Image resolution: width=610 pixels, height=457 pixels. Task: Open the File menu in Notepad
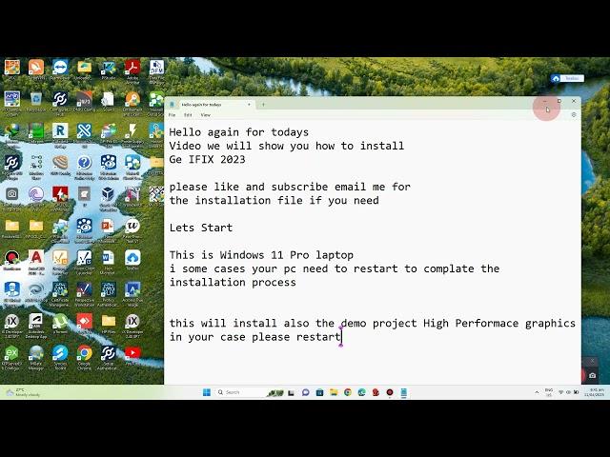(172, 115)
